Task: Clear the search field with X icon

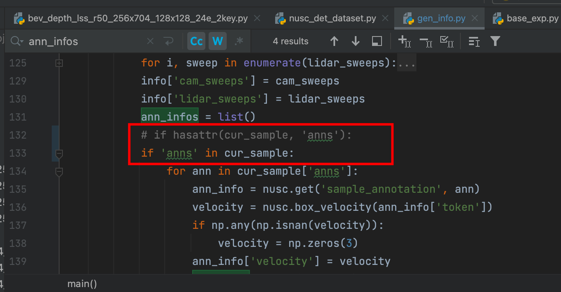Action: pyautogui.click(x=150, y=41)
